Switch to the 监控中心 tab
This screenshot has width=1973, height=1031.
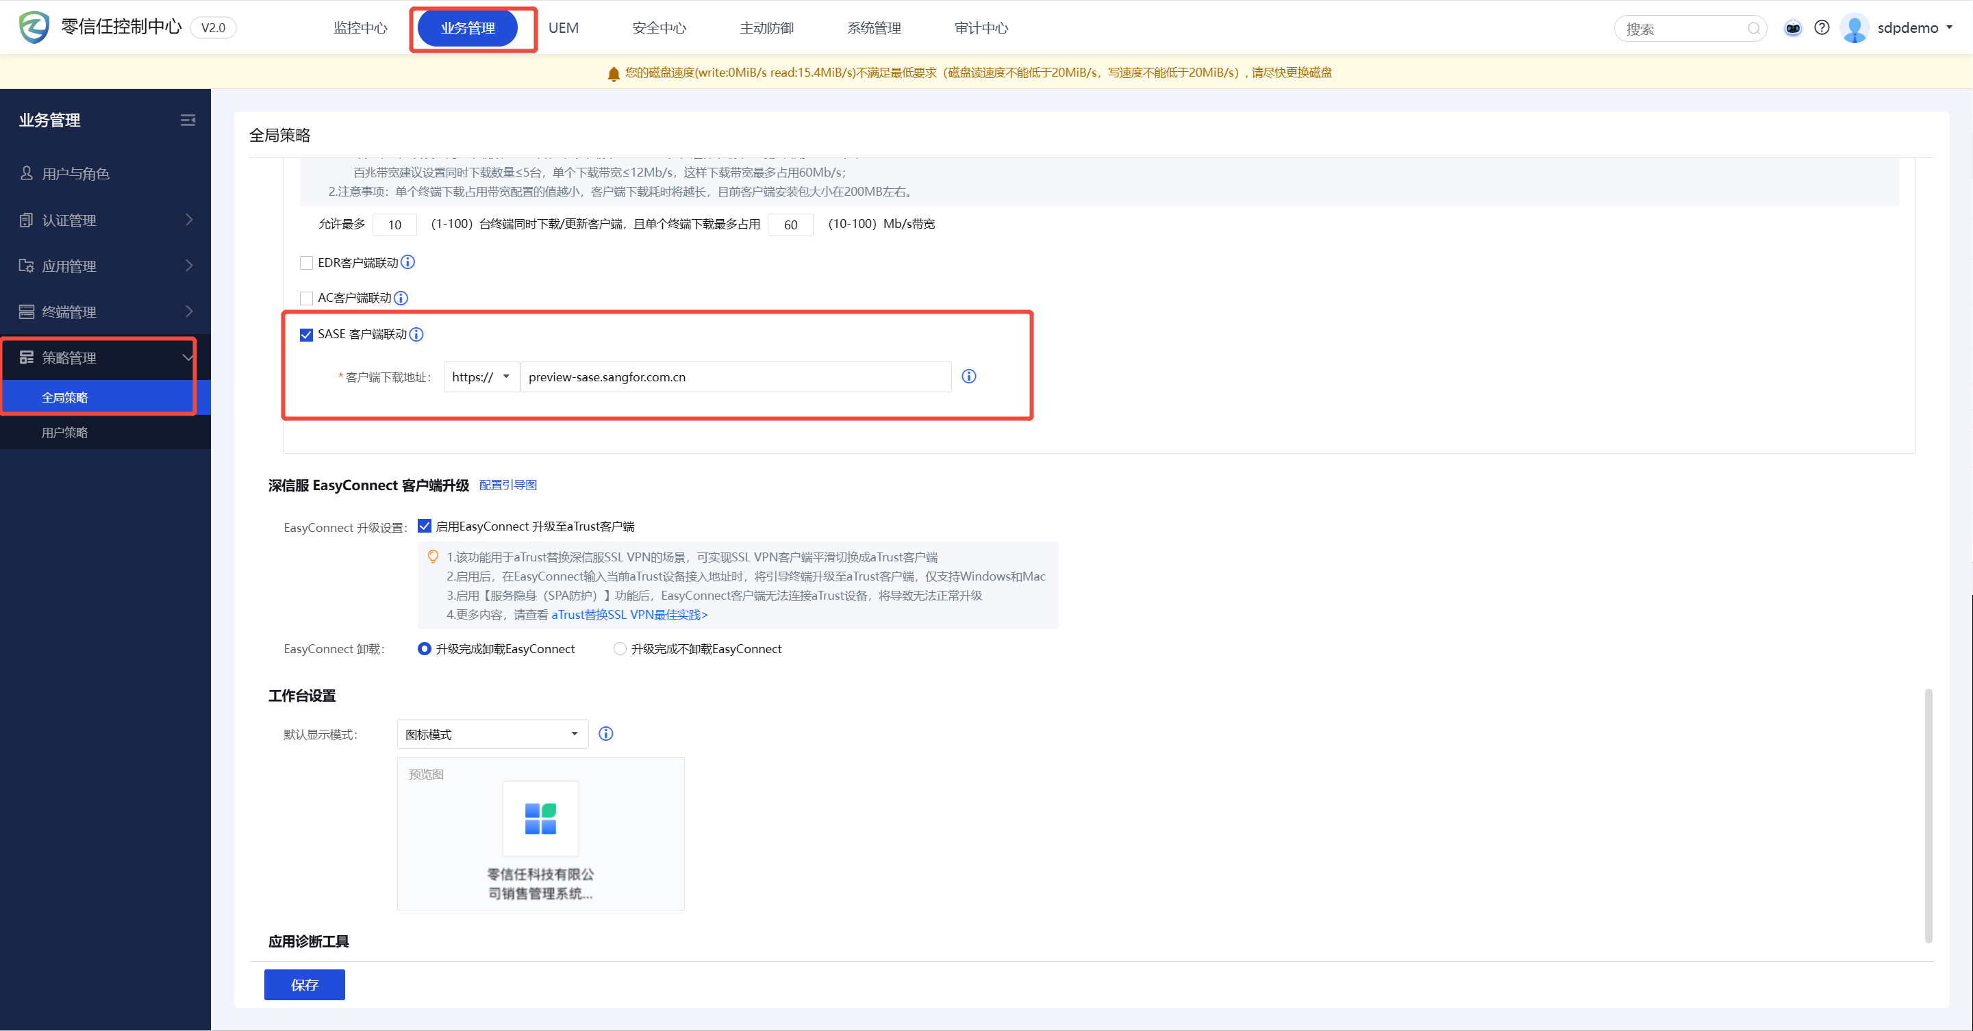point(360,28)
